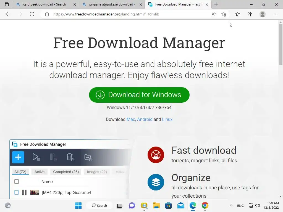Viewport: 283px width, 212px height.
Task: Open Edge Settings and more menu
Action: coord(275,14)
